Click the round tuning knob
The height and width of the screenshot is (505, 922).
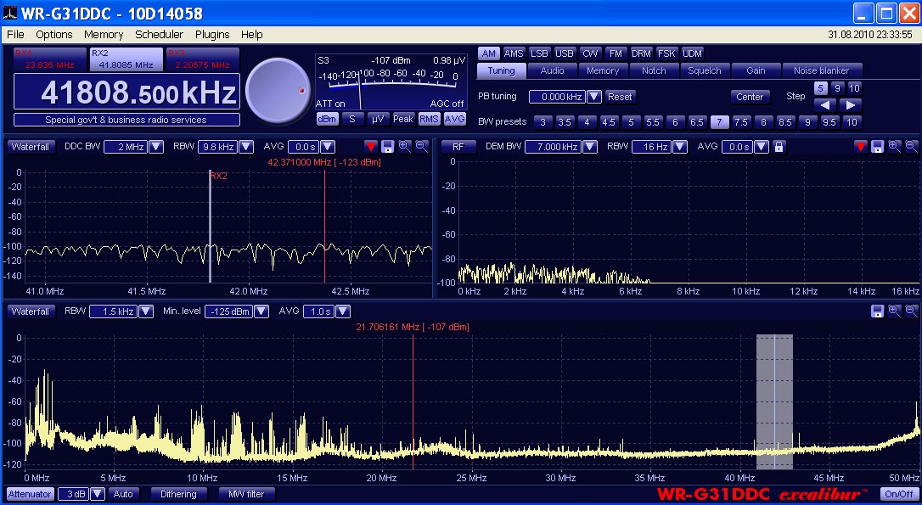278,91
